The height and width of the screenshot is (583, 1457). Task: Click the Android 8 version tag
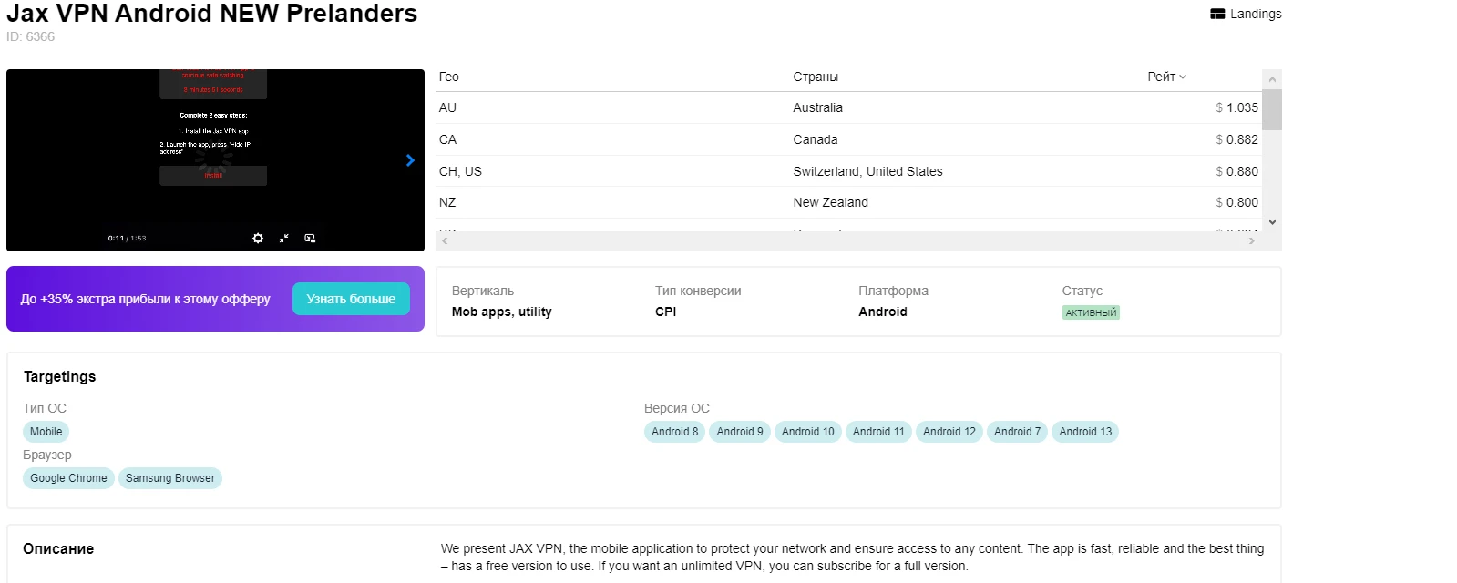(x=675, y=432)
